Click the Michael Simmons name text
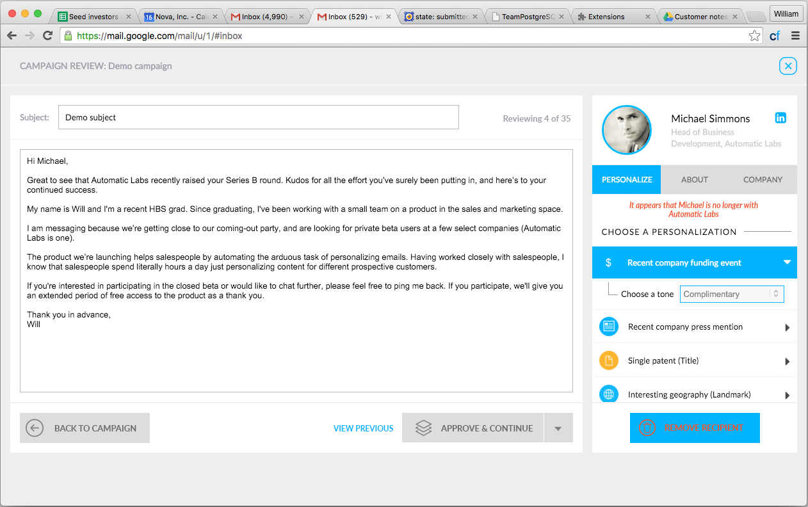 pyautogui.click(x=710, y=118)
